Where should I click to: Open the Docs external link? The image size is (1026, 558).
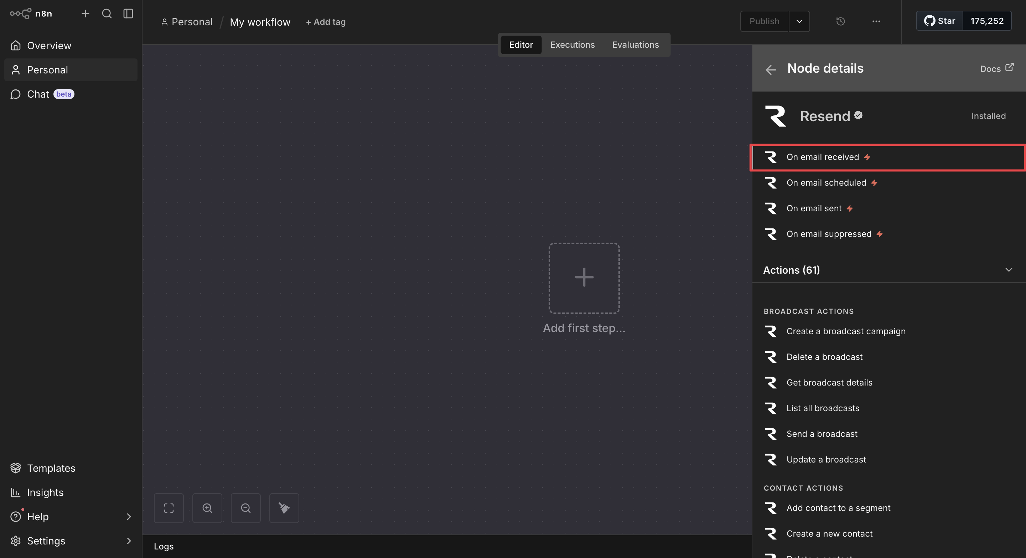[x=996, y=68]
